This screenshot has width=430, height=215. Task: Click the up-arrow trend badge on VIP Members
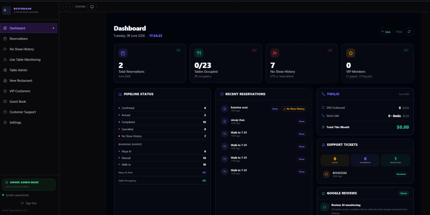tap(406, 50)
